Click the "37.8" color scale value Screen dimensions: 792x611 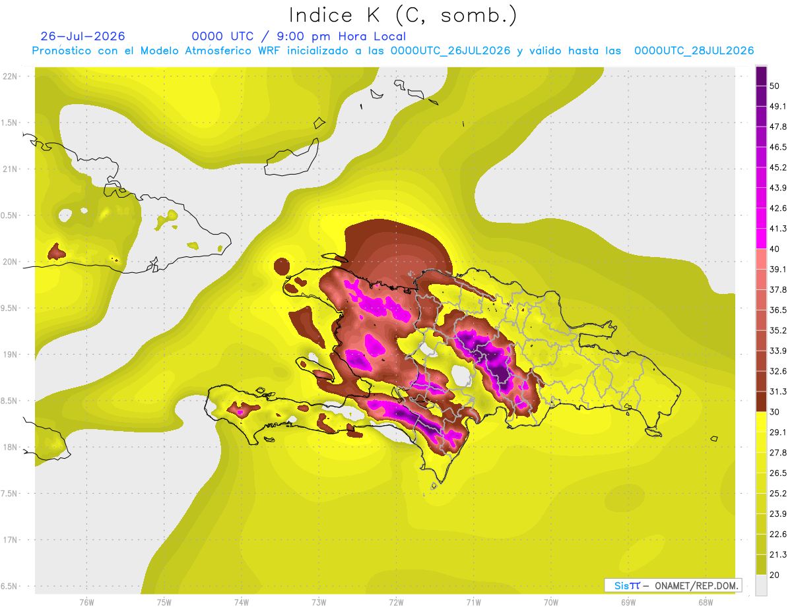[x=778, y=290]
